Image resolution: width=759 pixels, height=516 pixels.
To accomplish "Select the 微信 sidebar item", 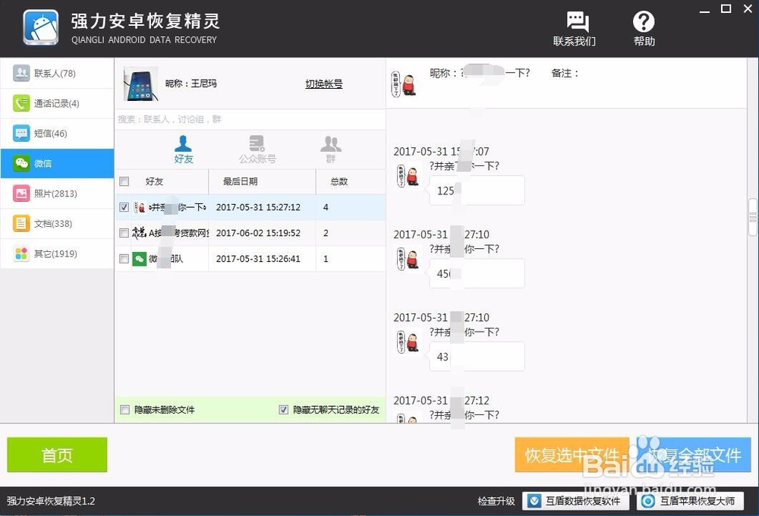I will click(x=57, y=164).
